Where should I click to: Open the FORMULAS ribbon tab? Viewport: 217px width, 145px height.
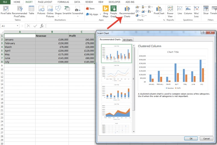(x=63, y=2)
